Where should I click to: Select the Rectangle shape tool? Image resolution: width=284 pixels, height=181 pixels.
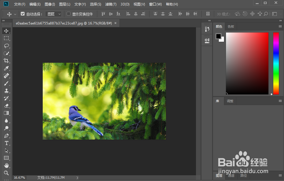pos(6,158)
